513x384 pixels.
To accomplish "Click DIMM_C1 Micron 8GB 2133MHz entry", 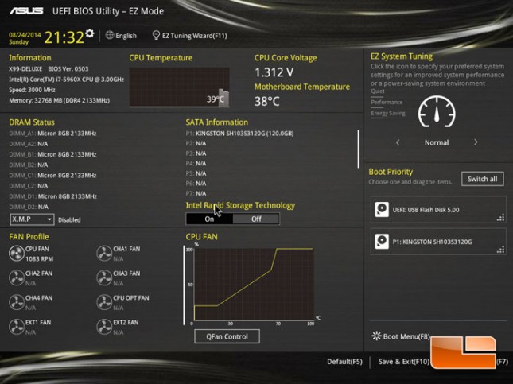I will pos(52,176).
